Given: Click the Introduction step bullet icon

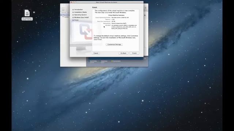Looking at the screenshot, I should click(73, 10).
